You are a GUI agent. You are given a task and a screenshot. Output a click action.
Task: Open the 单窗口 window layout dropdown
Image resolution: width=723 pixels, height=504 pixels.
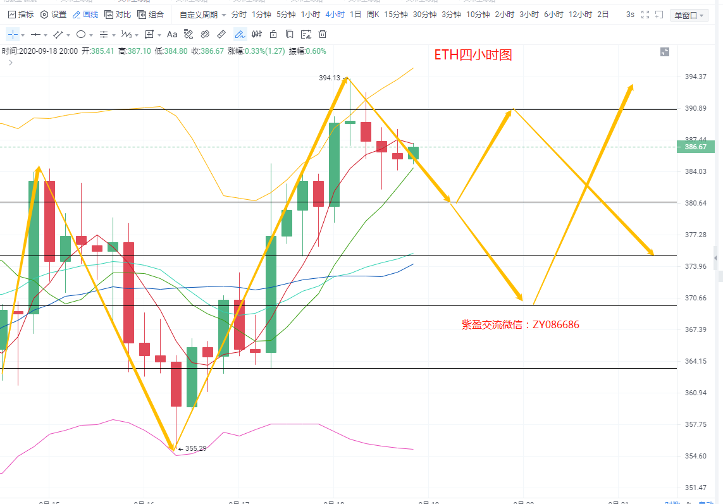coord(689,15)
